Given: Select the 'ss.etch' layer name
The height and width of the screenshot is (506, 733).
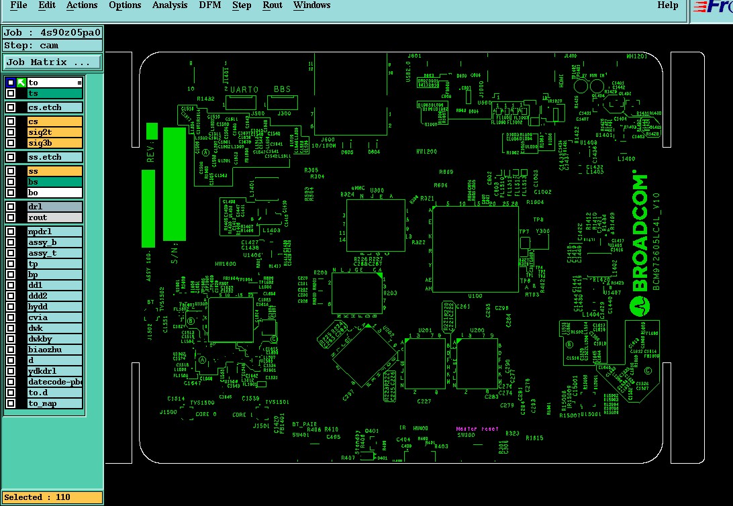Looking at the screenshot, I should [54, 157].
